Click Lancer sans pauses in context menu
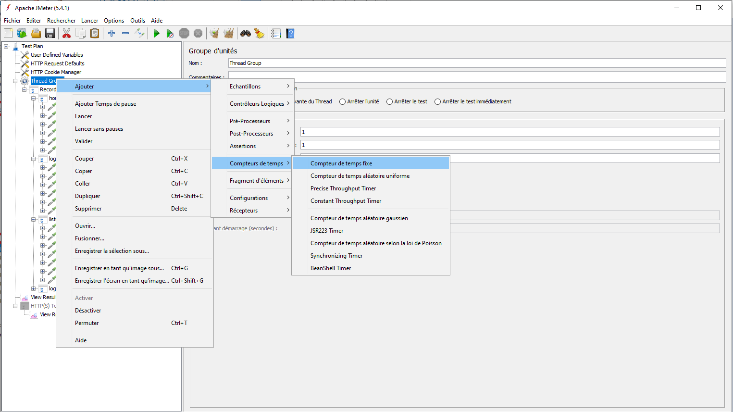 tap(135, 129)
